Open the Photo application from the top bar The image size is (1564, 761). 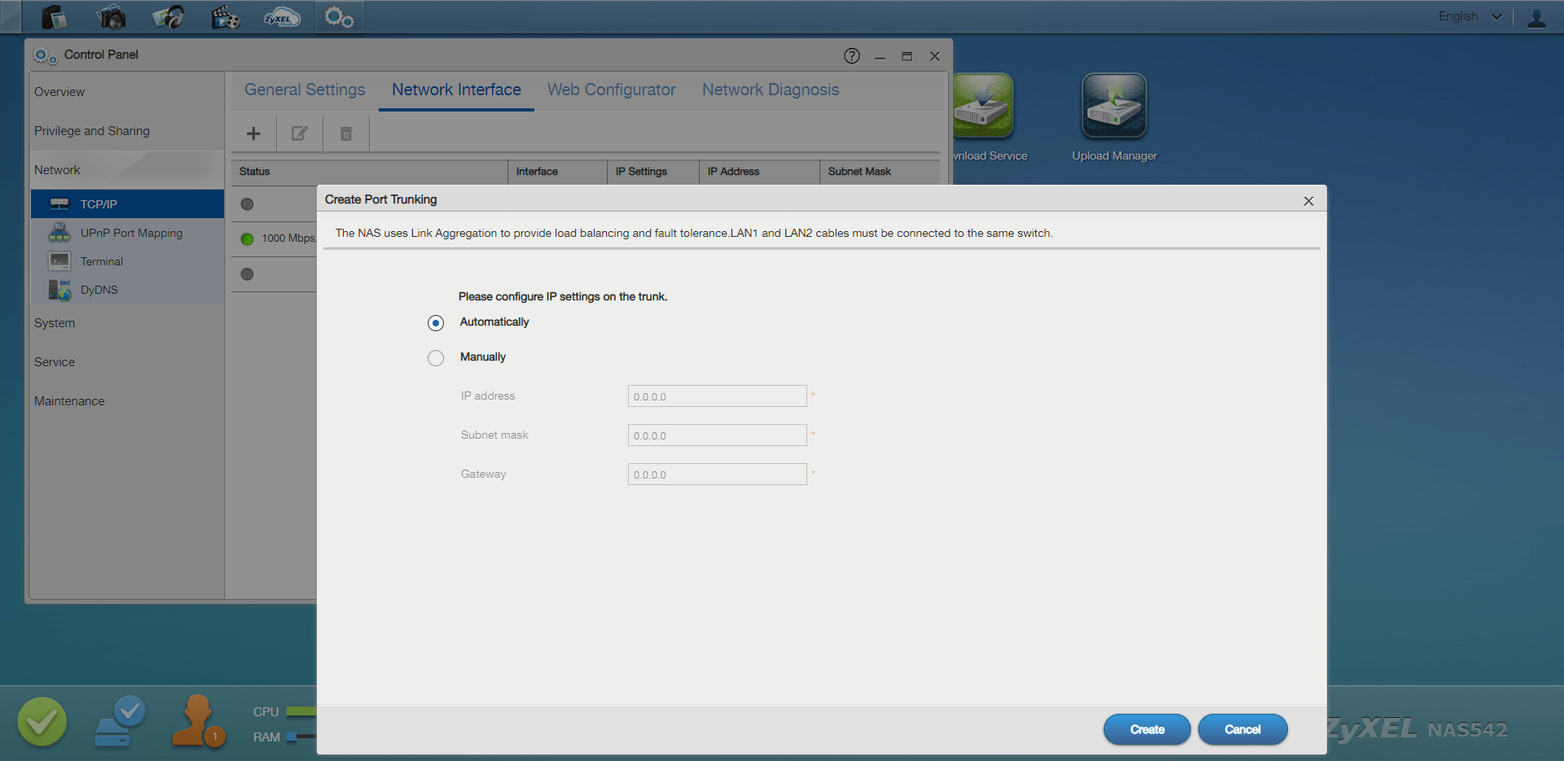(x=111, y=16)
